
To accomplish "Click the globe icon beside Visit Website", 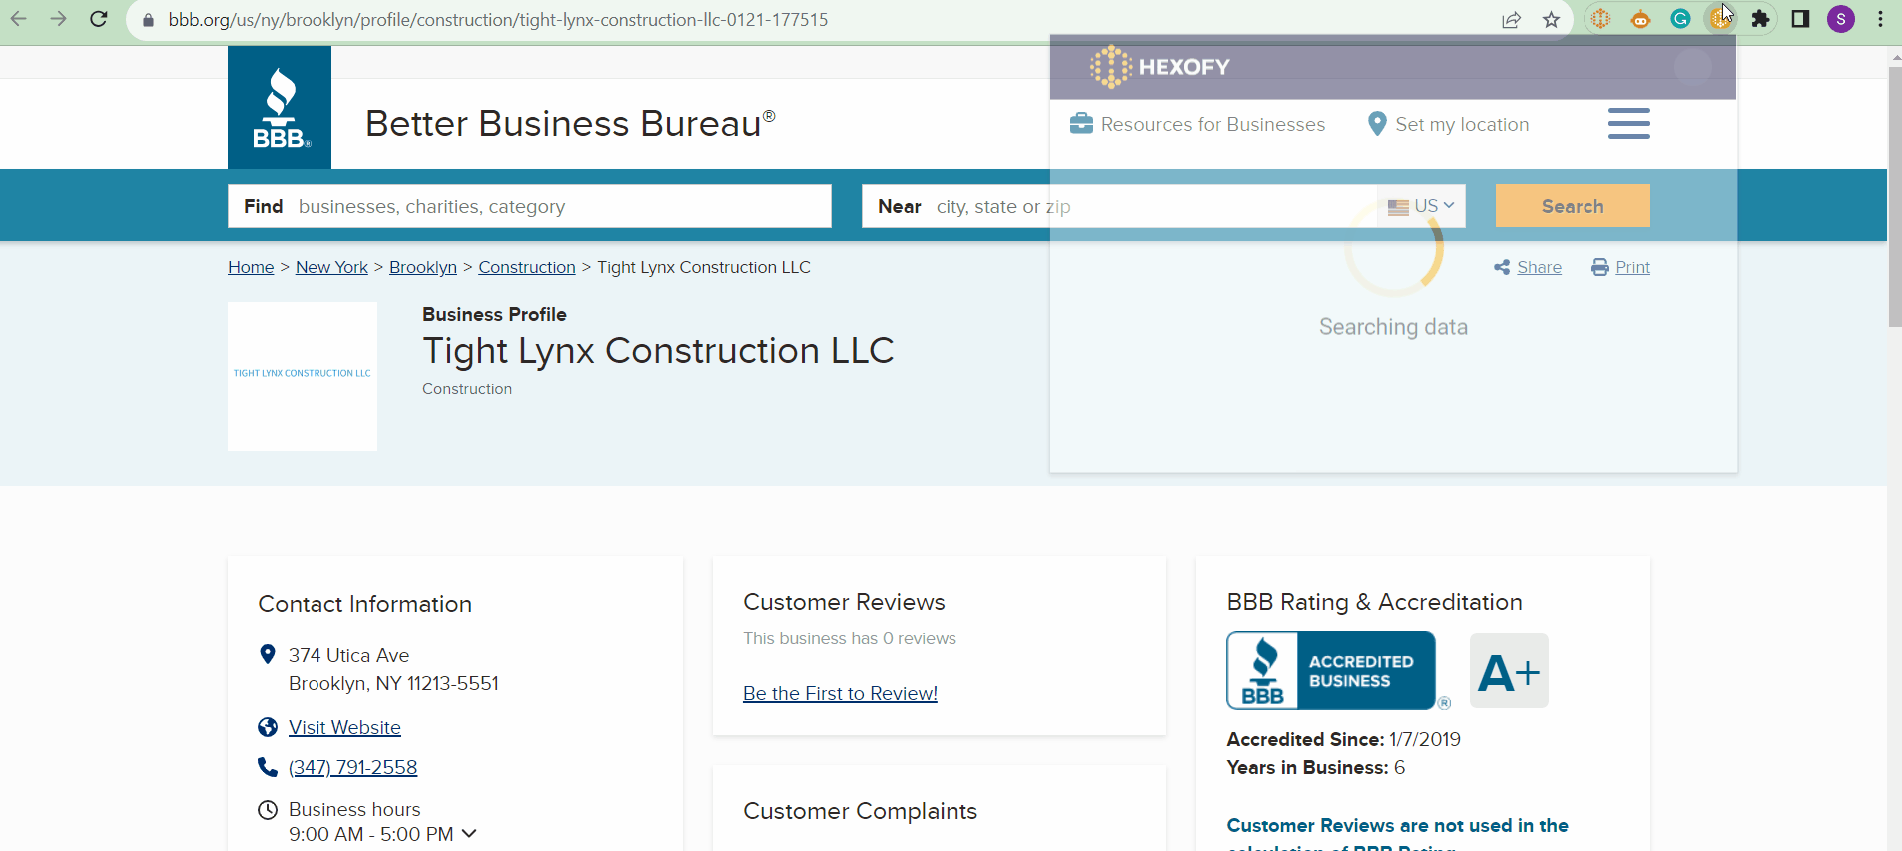I will point(268,727).
